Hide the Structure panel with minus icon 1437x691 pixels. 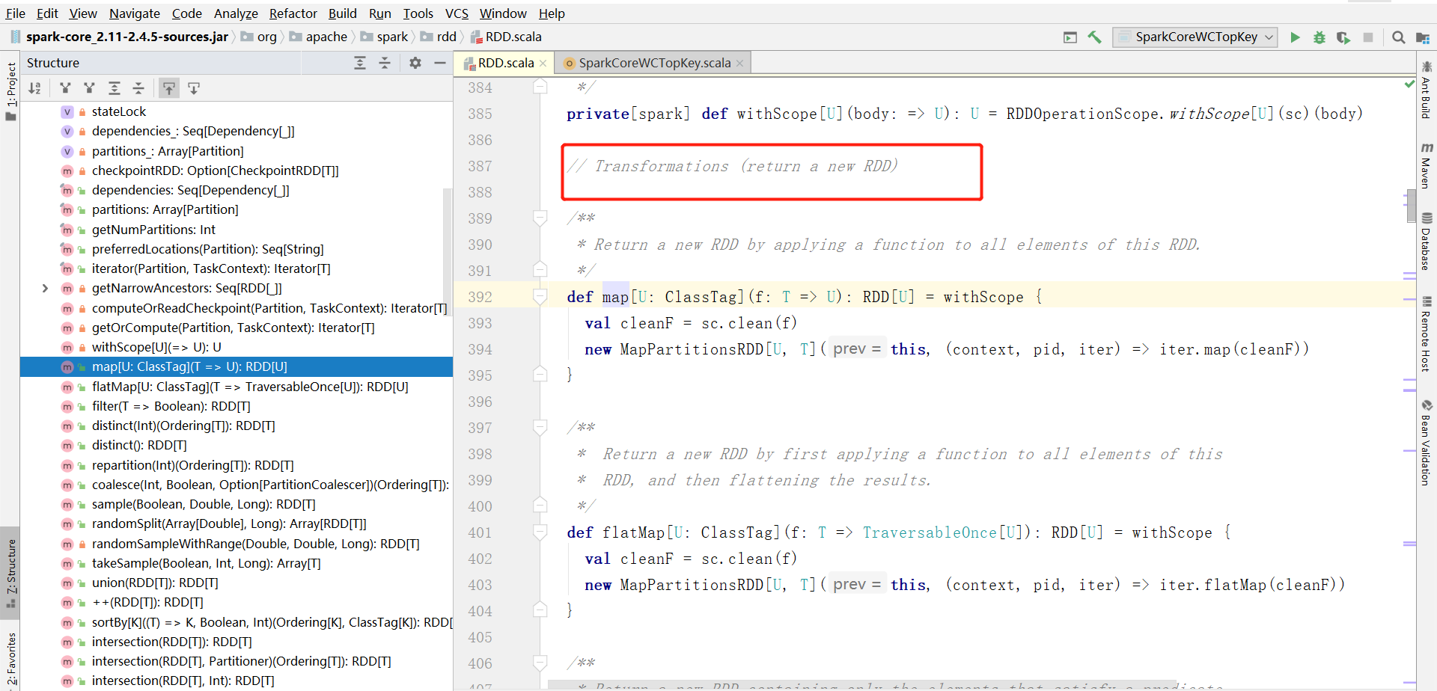(x=440, y=63)
